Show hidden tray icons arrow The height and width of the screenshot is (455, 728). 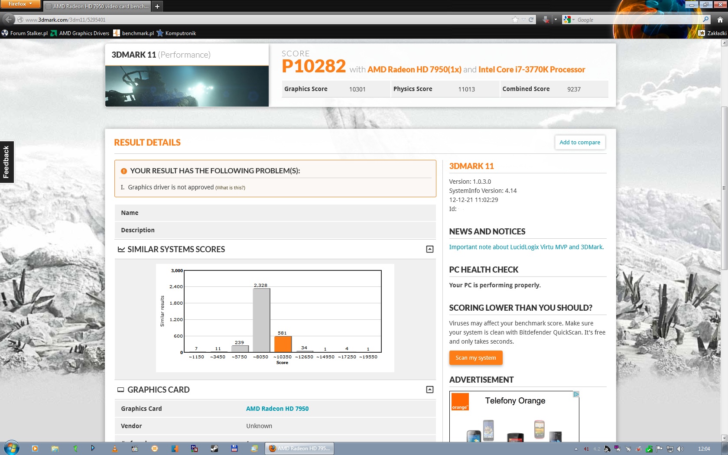pos(576,449)
